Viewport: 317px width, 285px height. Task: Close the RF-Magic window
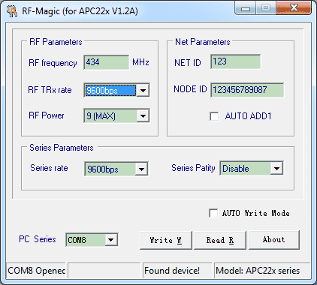click(294, 8)
